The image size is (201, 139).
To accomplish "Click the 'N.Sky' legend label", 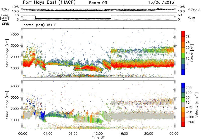I will (5, 9).
